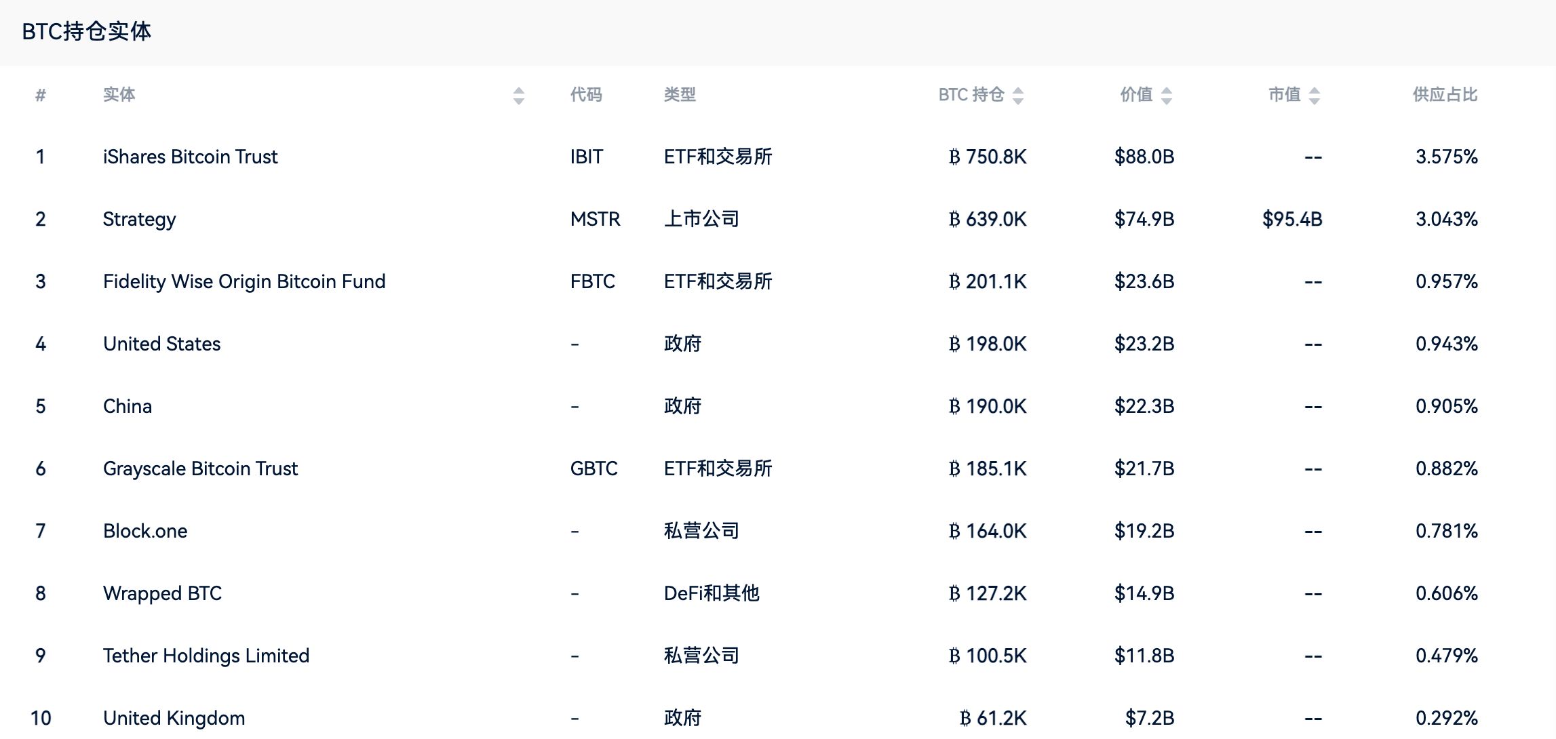Select Fidelity Wise Origin Bitcoin Fund
Viewport: 1556px width, 739px height.
tap(244, 281)
